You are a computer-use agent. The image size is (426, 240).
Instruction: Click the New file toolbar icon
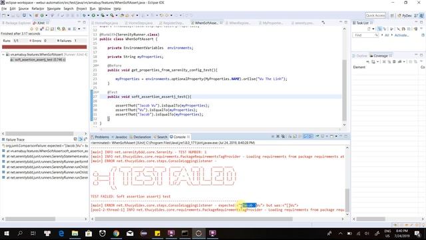[x=3, y=15]
